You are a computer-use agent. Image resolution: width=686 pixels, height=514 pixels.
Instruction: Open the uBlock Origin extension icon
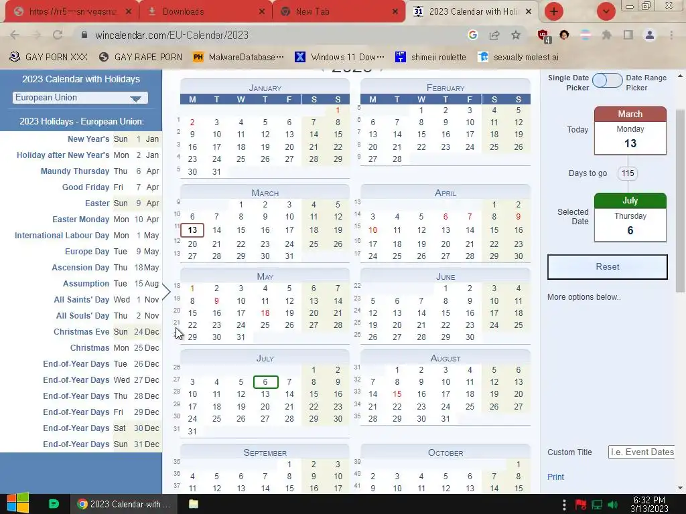pos(544,36)
